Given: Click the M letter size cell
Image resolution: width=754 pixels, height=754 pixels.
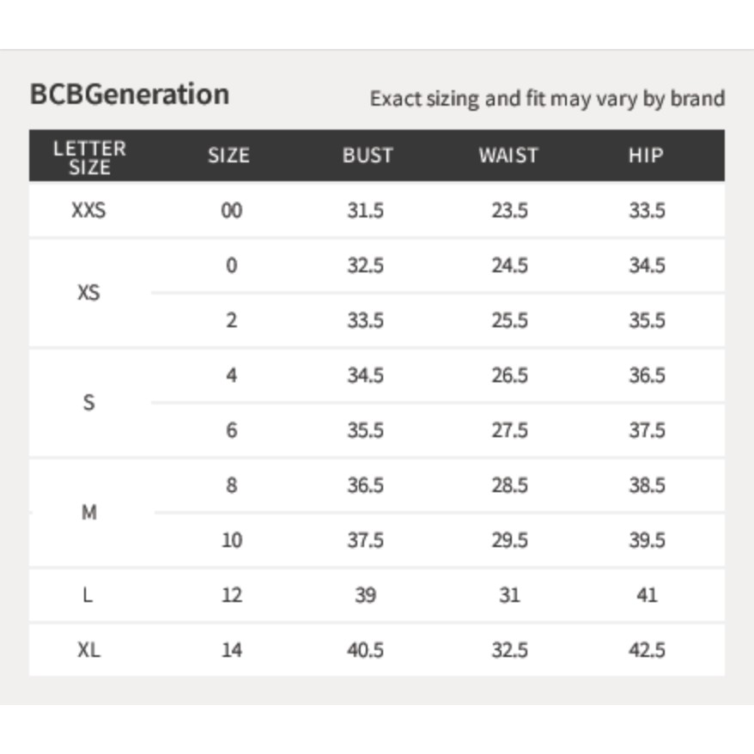Looking at the screenshot, I should coord(89,513).
